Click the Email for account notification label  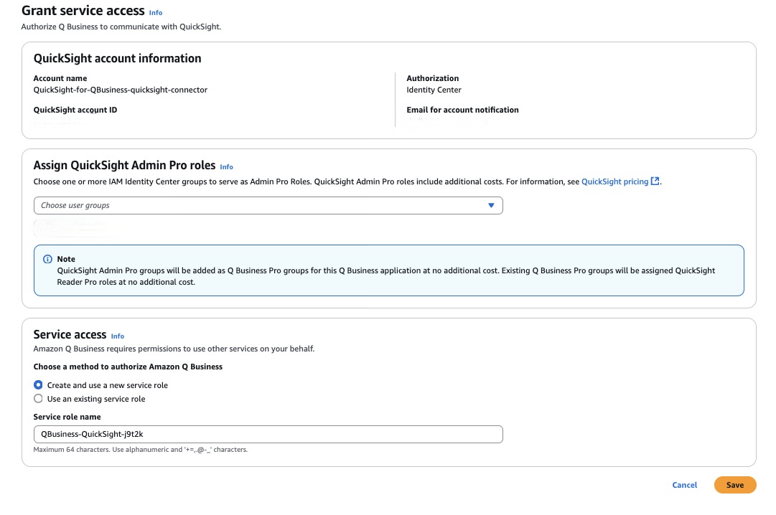(462, 110)
